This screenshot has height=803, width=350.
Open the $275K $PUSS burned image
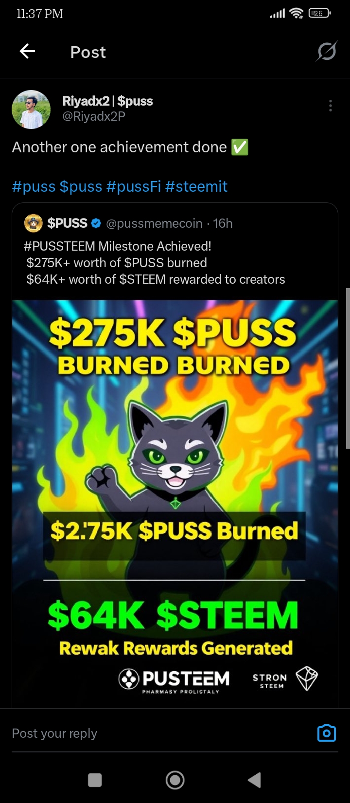tap(175, 504)
